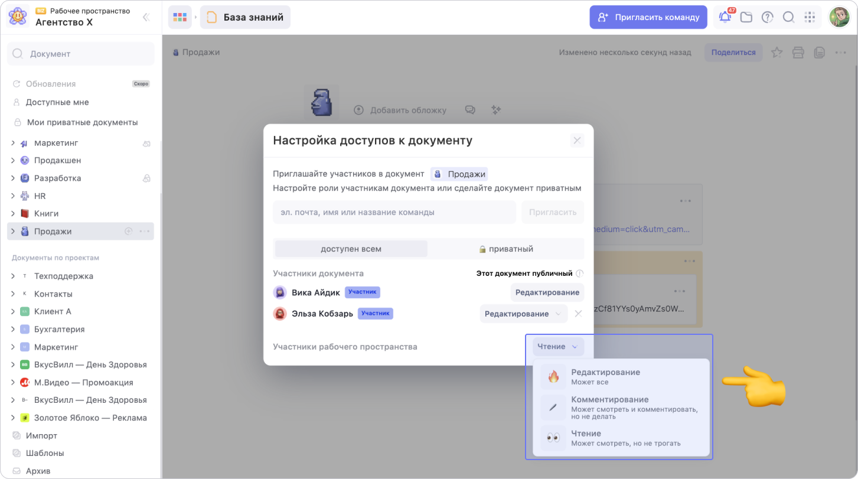Click the Пригласить button in dialog

pyautogui.click(x=553, y=212)
